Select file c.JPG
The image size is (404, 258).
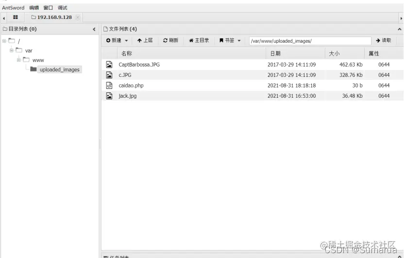(x=125, y=75)
